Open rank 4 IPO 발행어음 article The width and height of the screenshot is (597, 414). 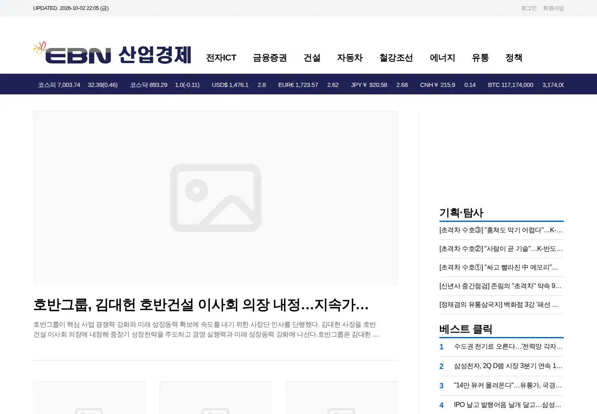(508, 405)
